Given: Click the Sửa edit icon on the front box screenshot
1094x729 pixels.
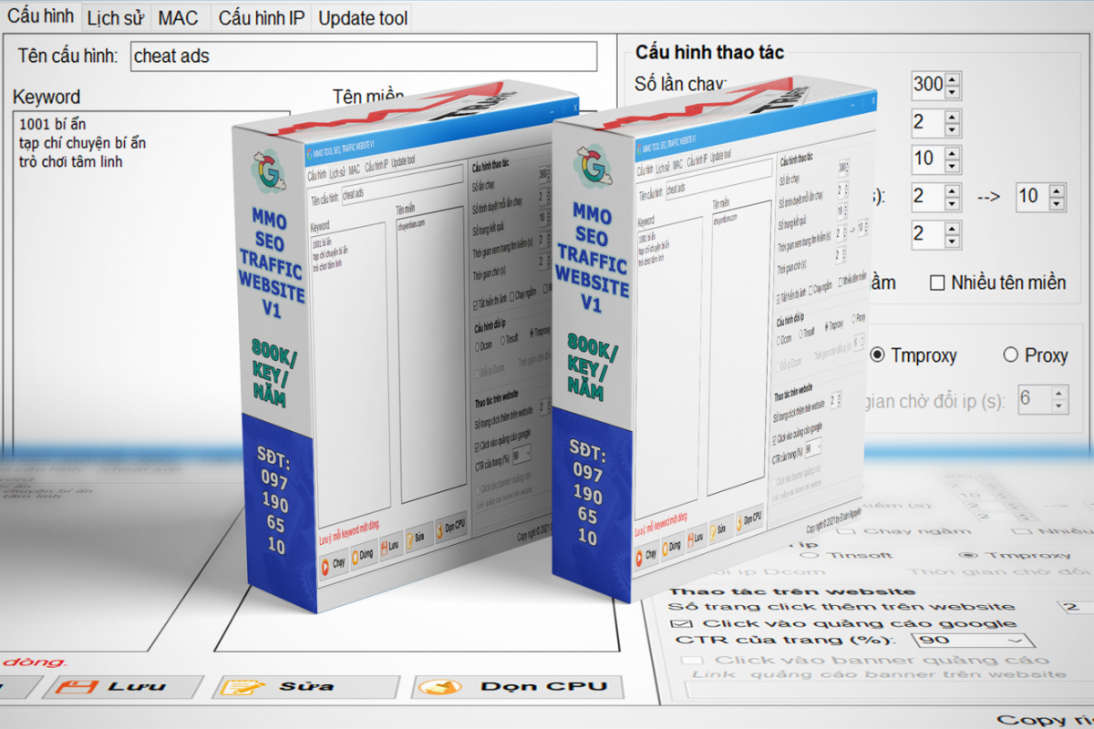Looking at the screenshot, I should [x=713, y=534].
